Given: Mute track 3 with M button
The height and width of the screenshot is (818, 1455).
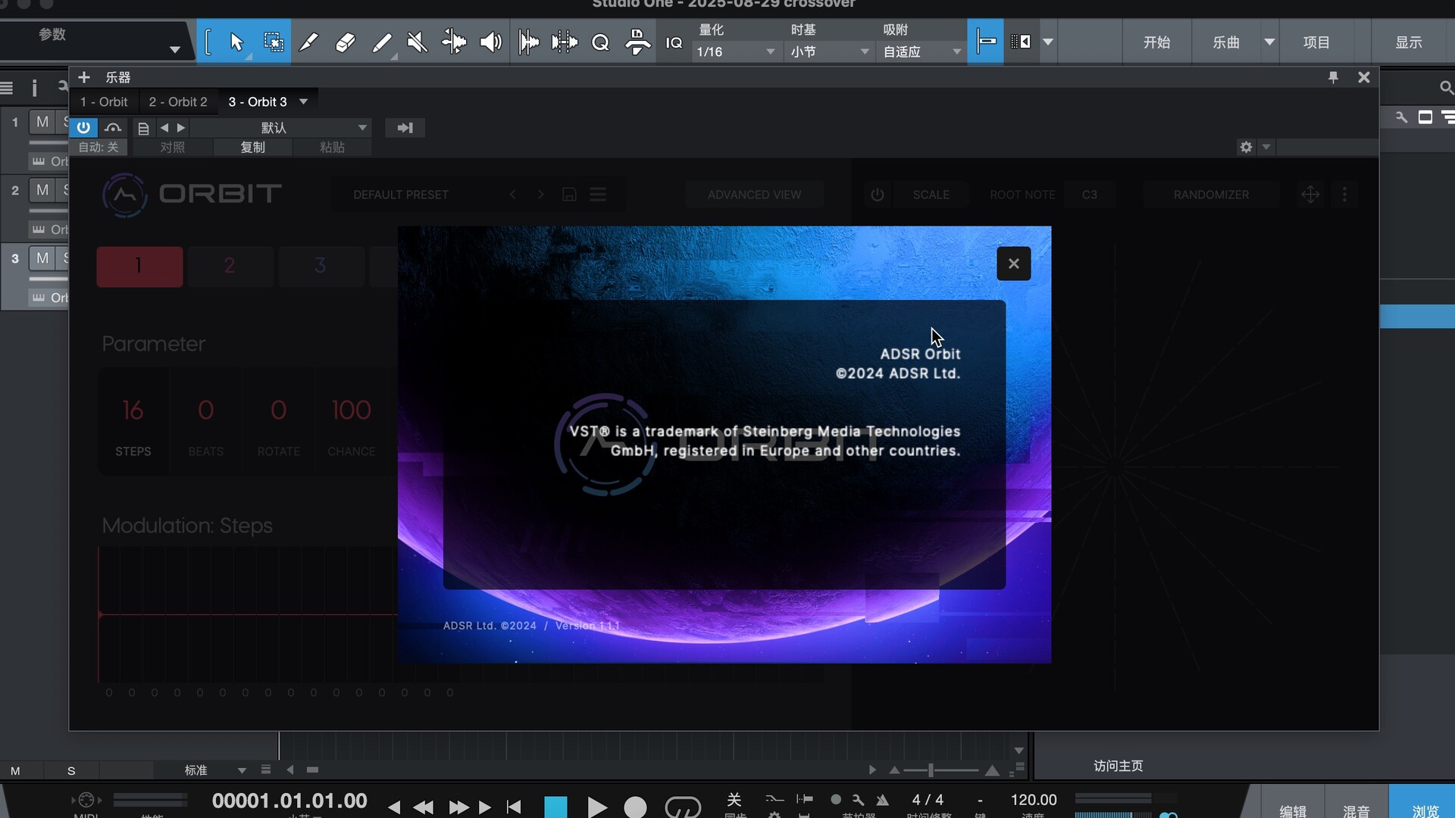Looking at the screenshot, I should pos(42,258).
